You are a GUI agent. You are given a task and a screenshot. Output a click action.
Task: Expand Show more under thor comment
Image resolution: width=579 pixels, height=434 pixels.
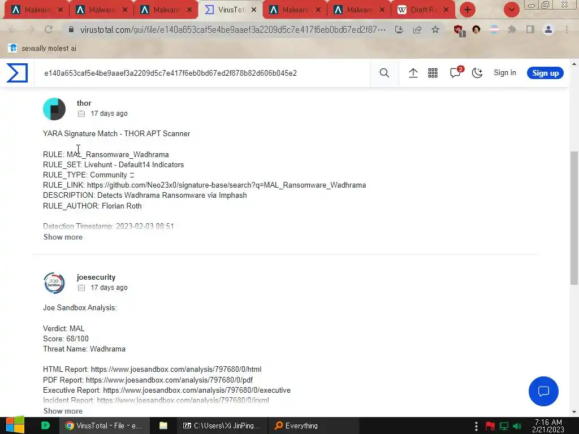point(63,237)
